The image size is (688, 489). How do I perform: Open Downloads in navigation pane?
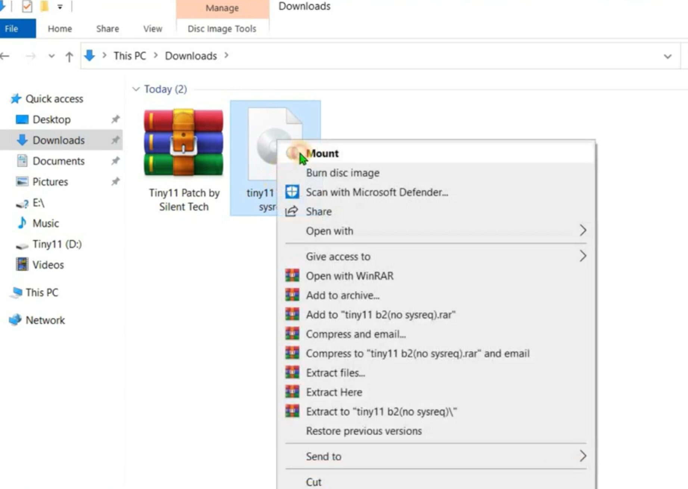click(x=59, y=140)
